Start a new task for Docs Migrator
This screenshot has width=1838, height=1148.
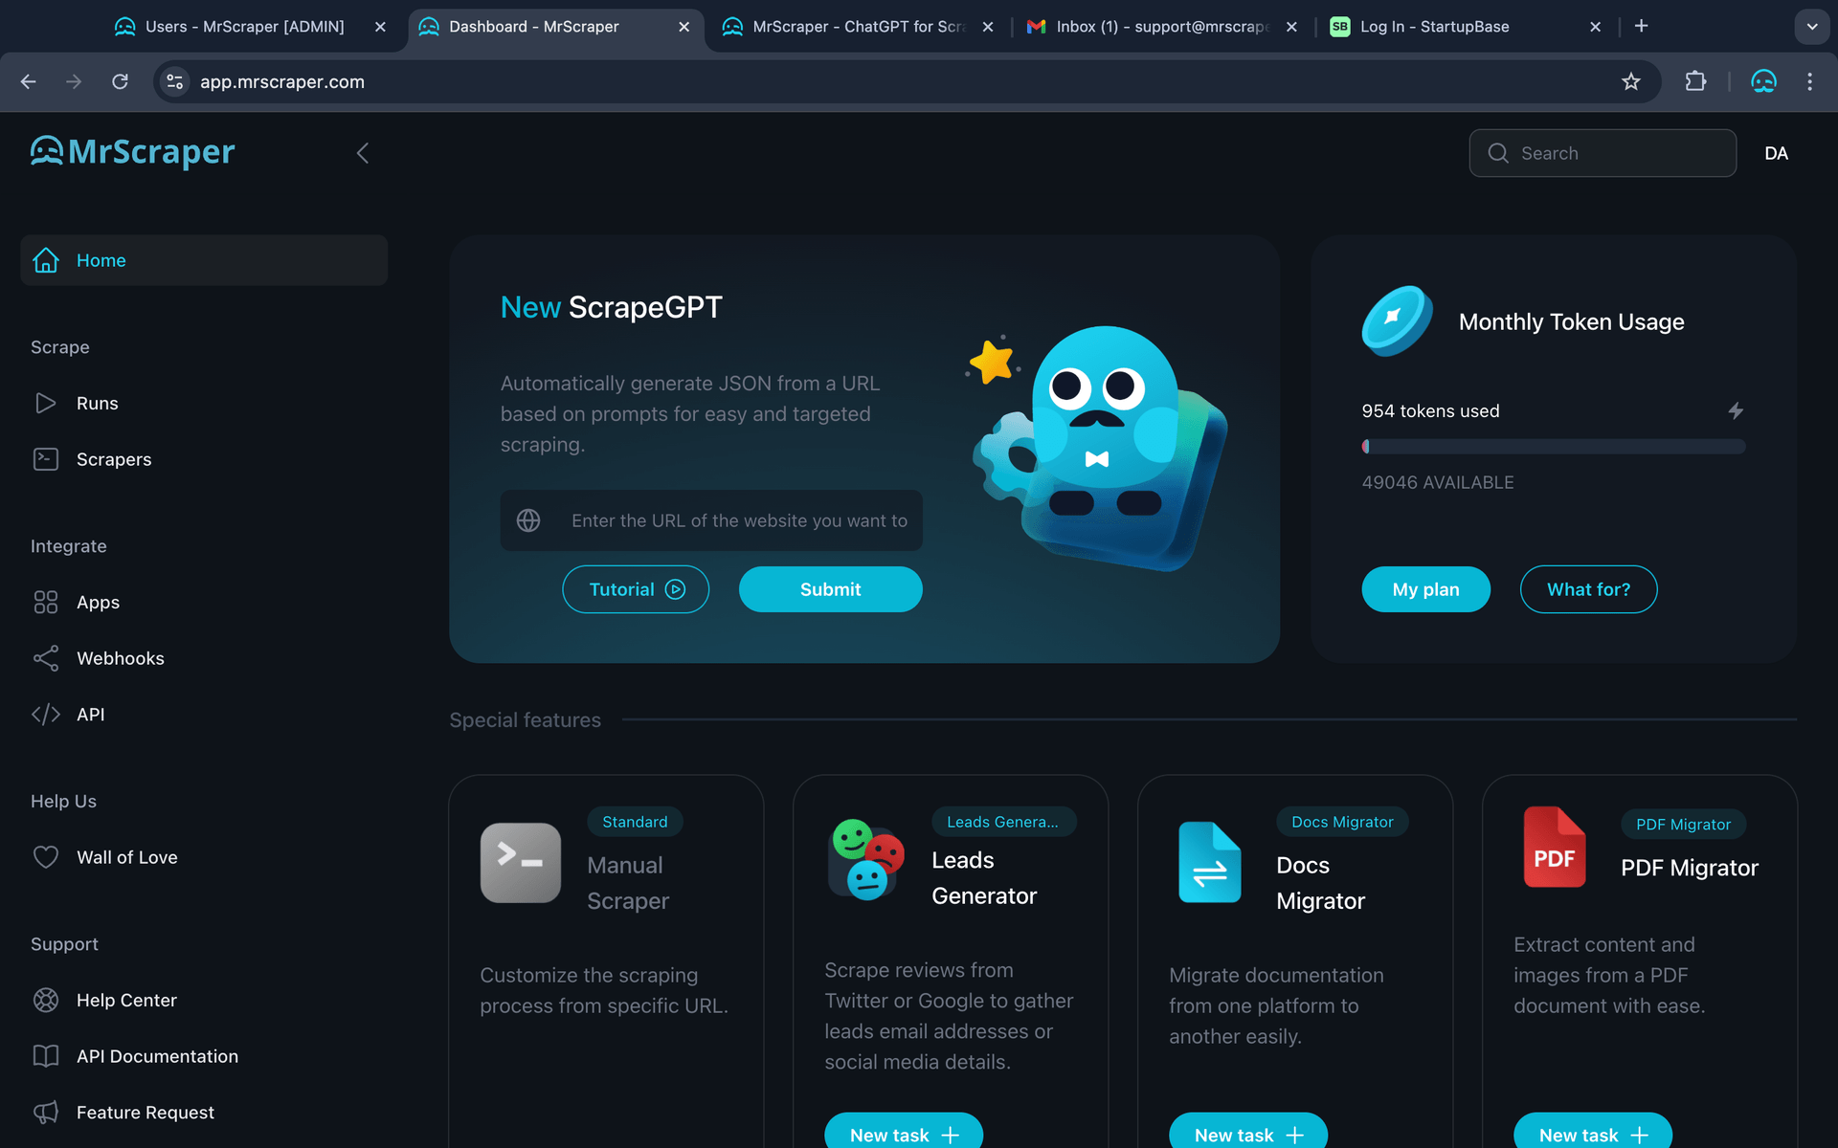pos(1247,1134)
